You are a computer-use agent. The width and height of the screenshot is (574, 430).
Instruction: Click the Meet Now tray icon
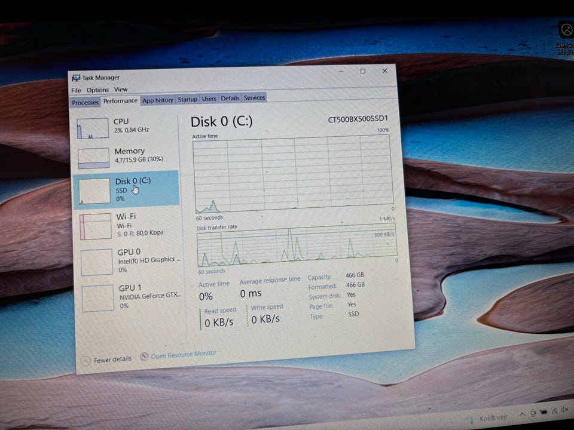click(x=533, y=413)
